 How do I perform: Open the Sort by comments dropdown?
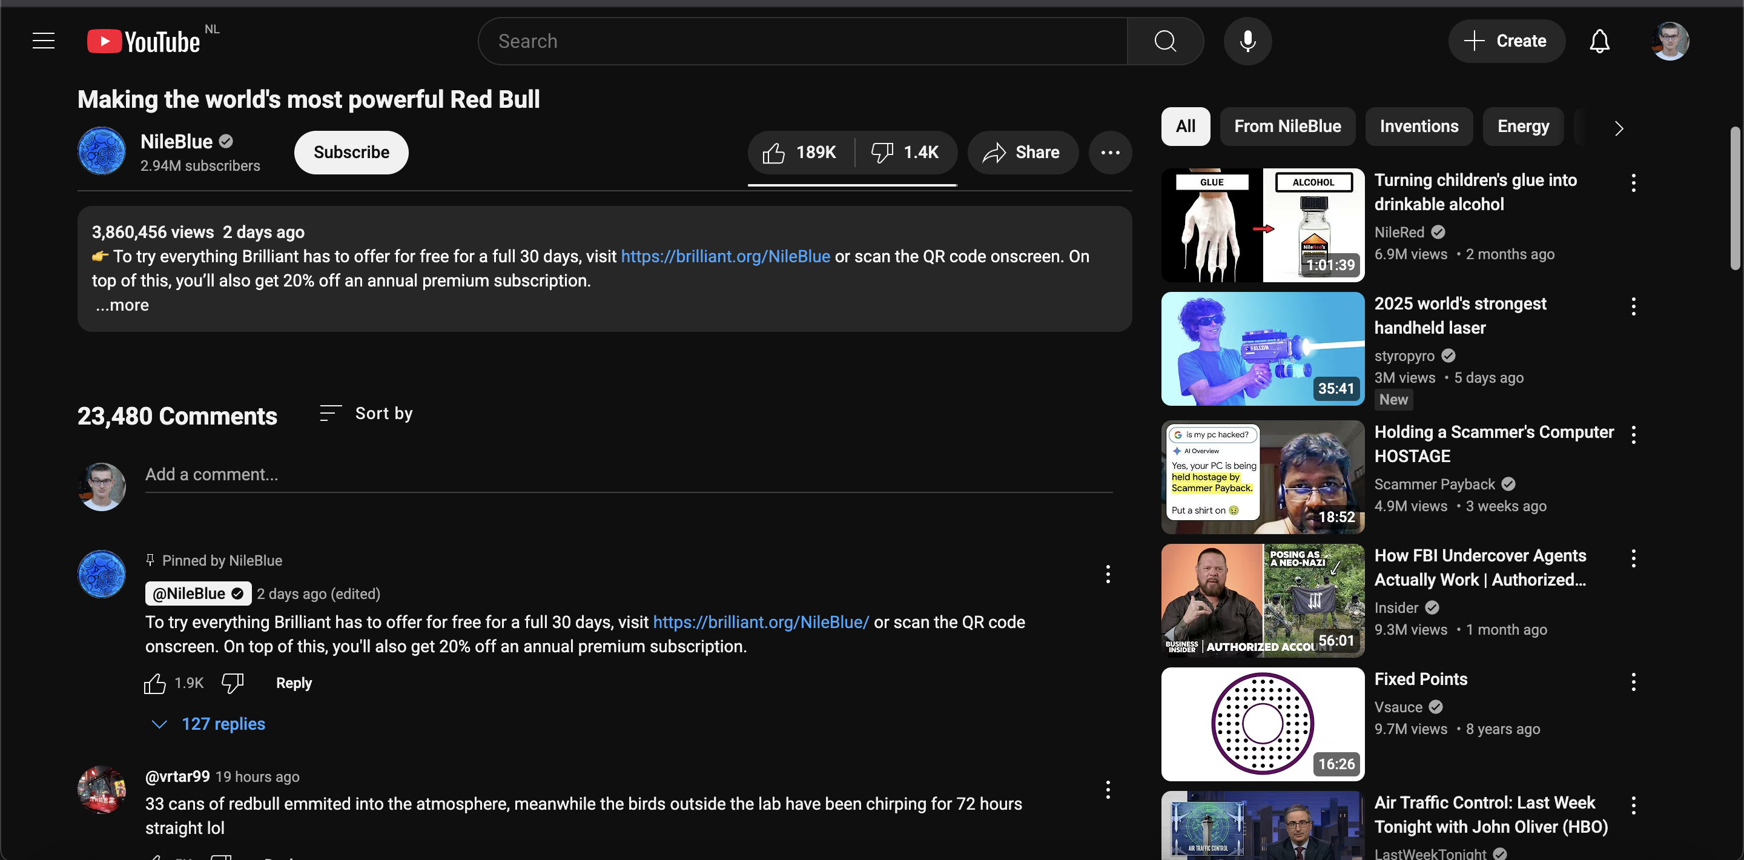pos(366,413)
